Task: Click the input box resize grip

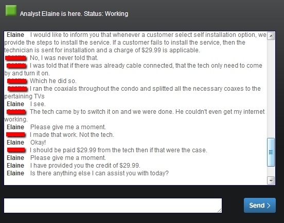Action: pyautogui.click(x=219, y=210)
